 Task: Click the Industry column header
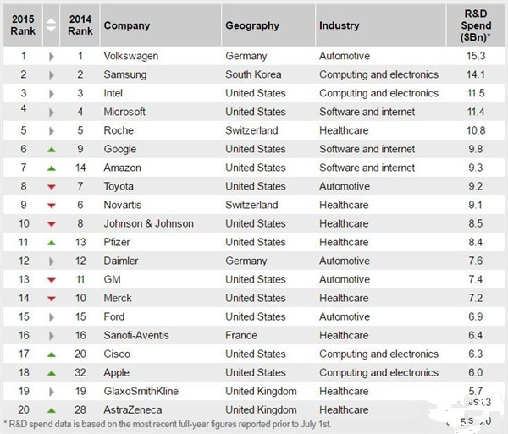point(339,25)
